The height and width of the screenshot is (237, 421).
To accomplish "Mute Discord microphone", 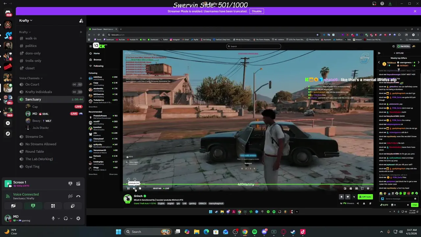I will 53,218.
